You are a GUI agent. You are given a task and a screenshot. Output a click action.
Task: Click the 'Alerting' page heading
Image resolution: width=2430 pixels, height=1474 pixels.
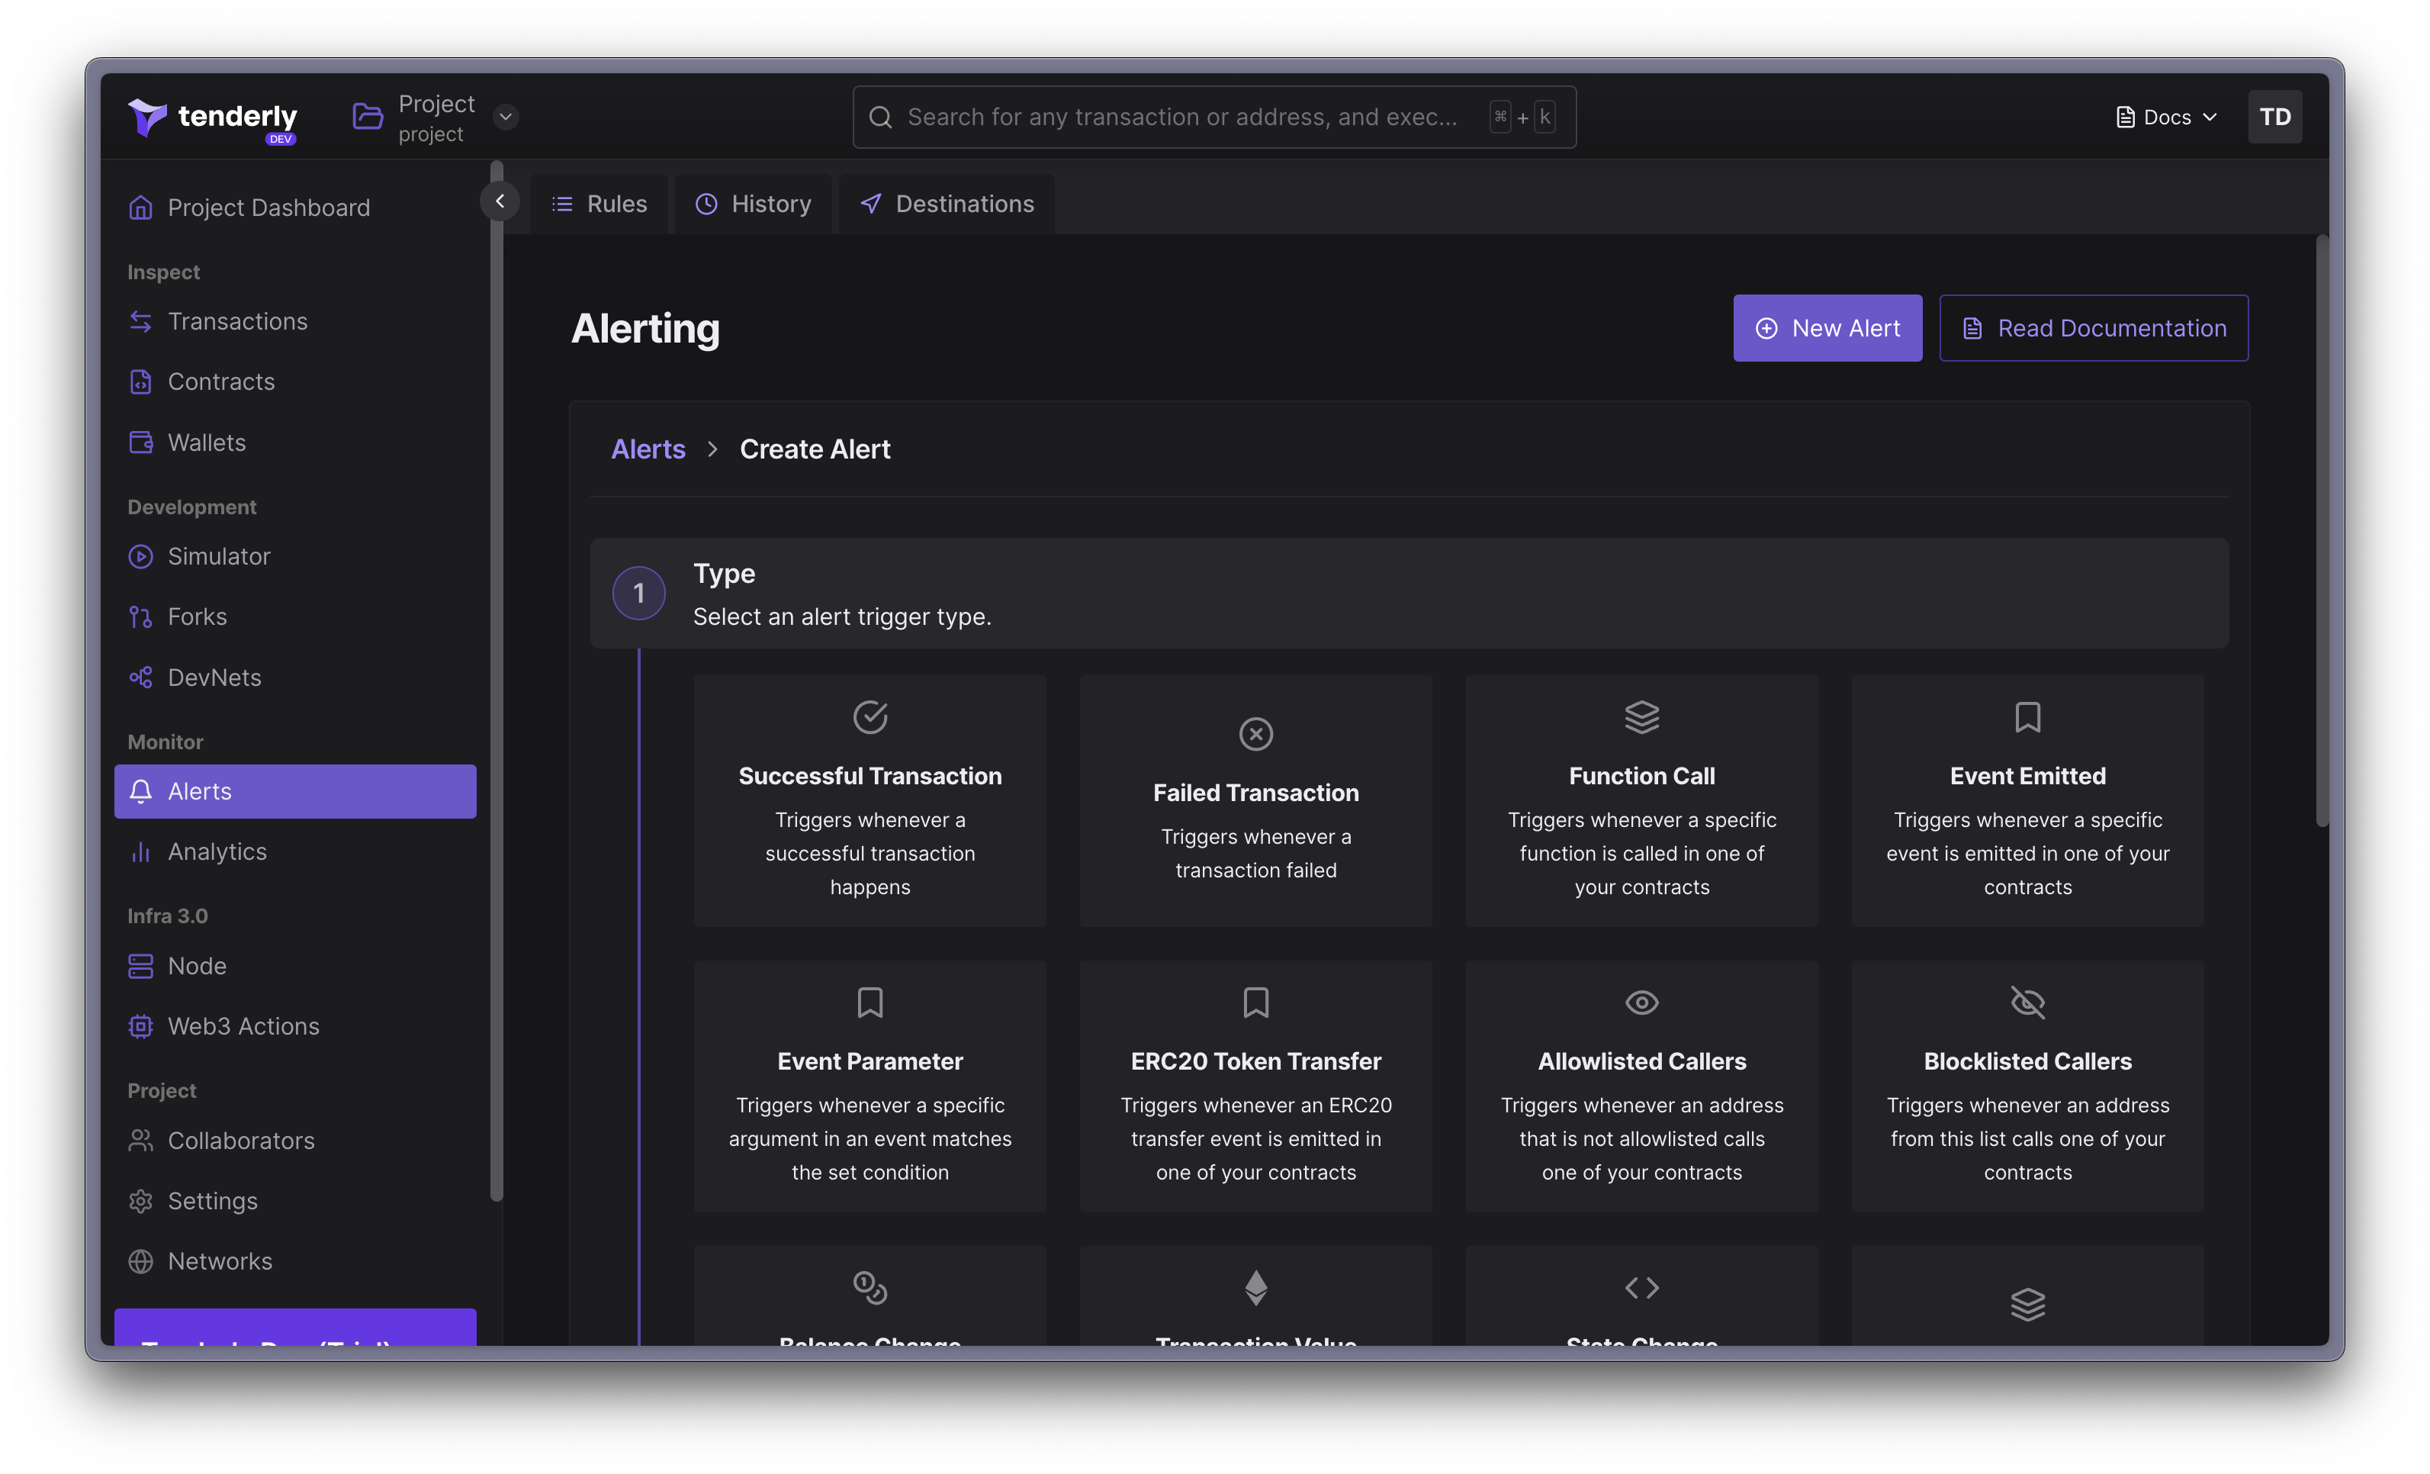point(645,329)
